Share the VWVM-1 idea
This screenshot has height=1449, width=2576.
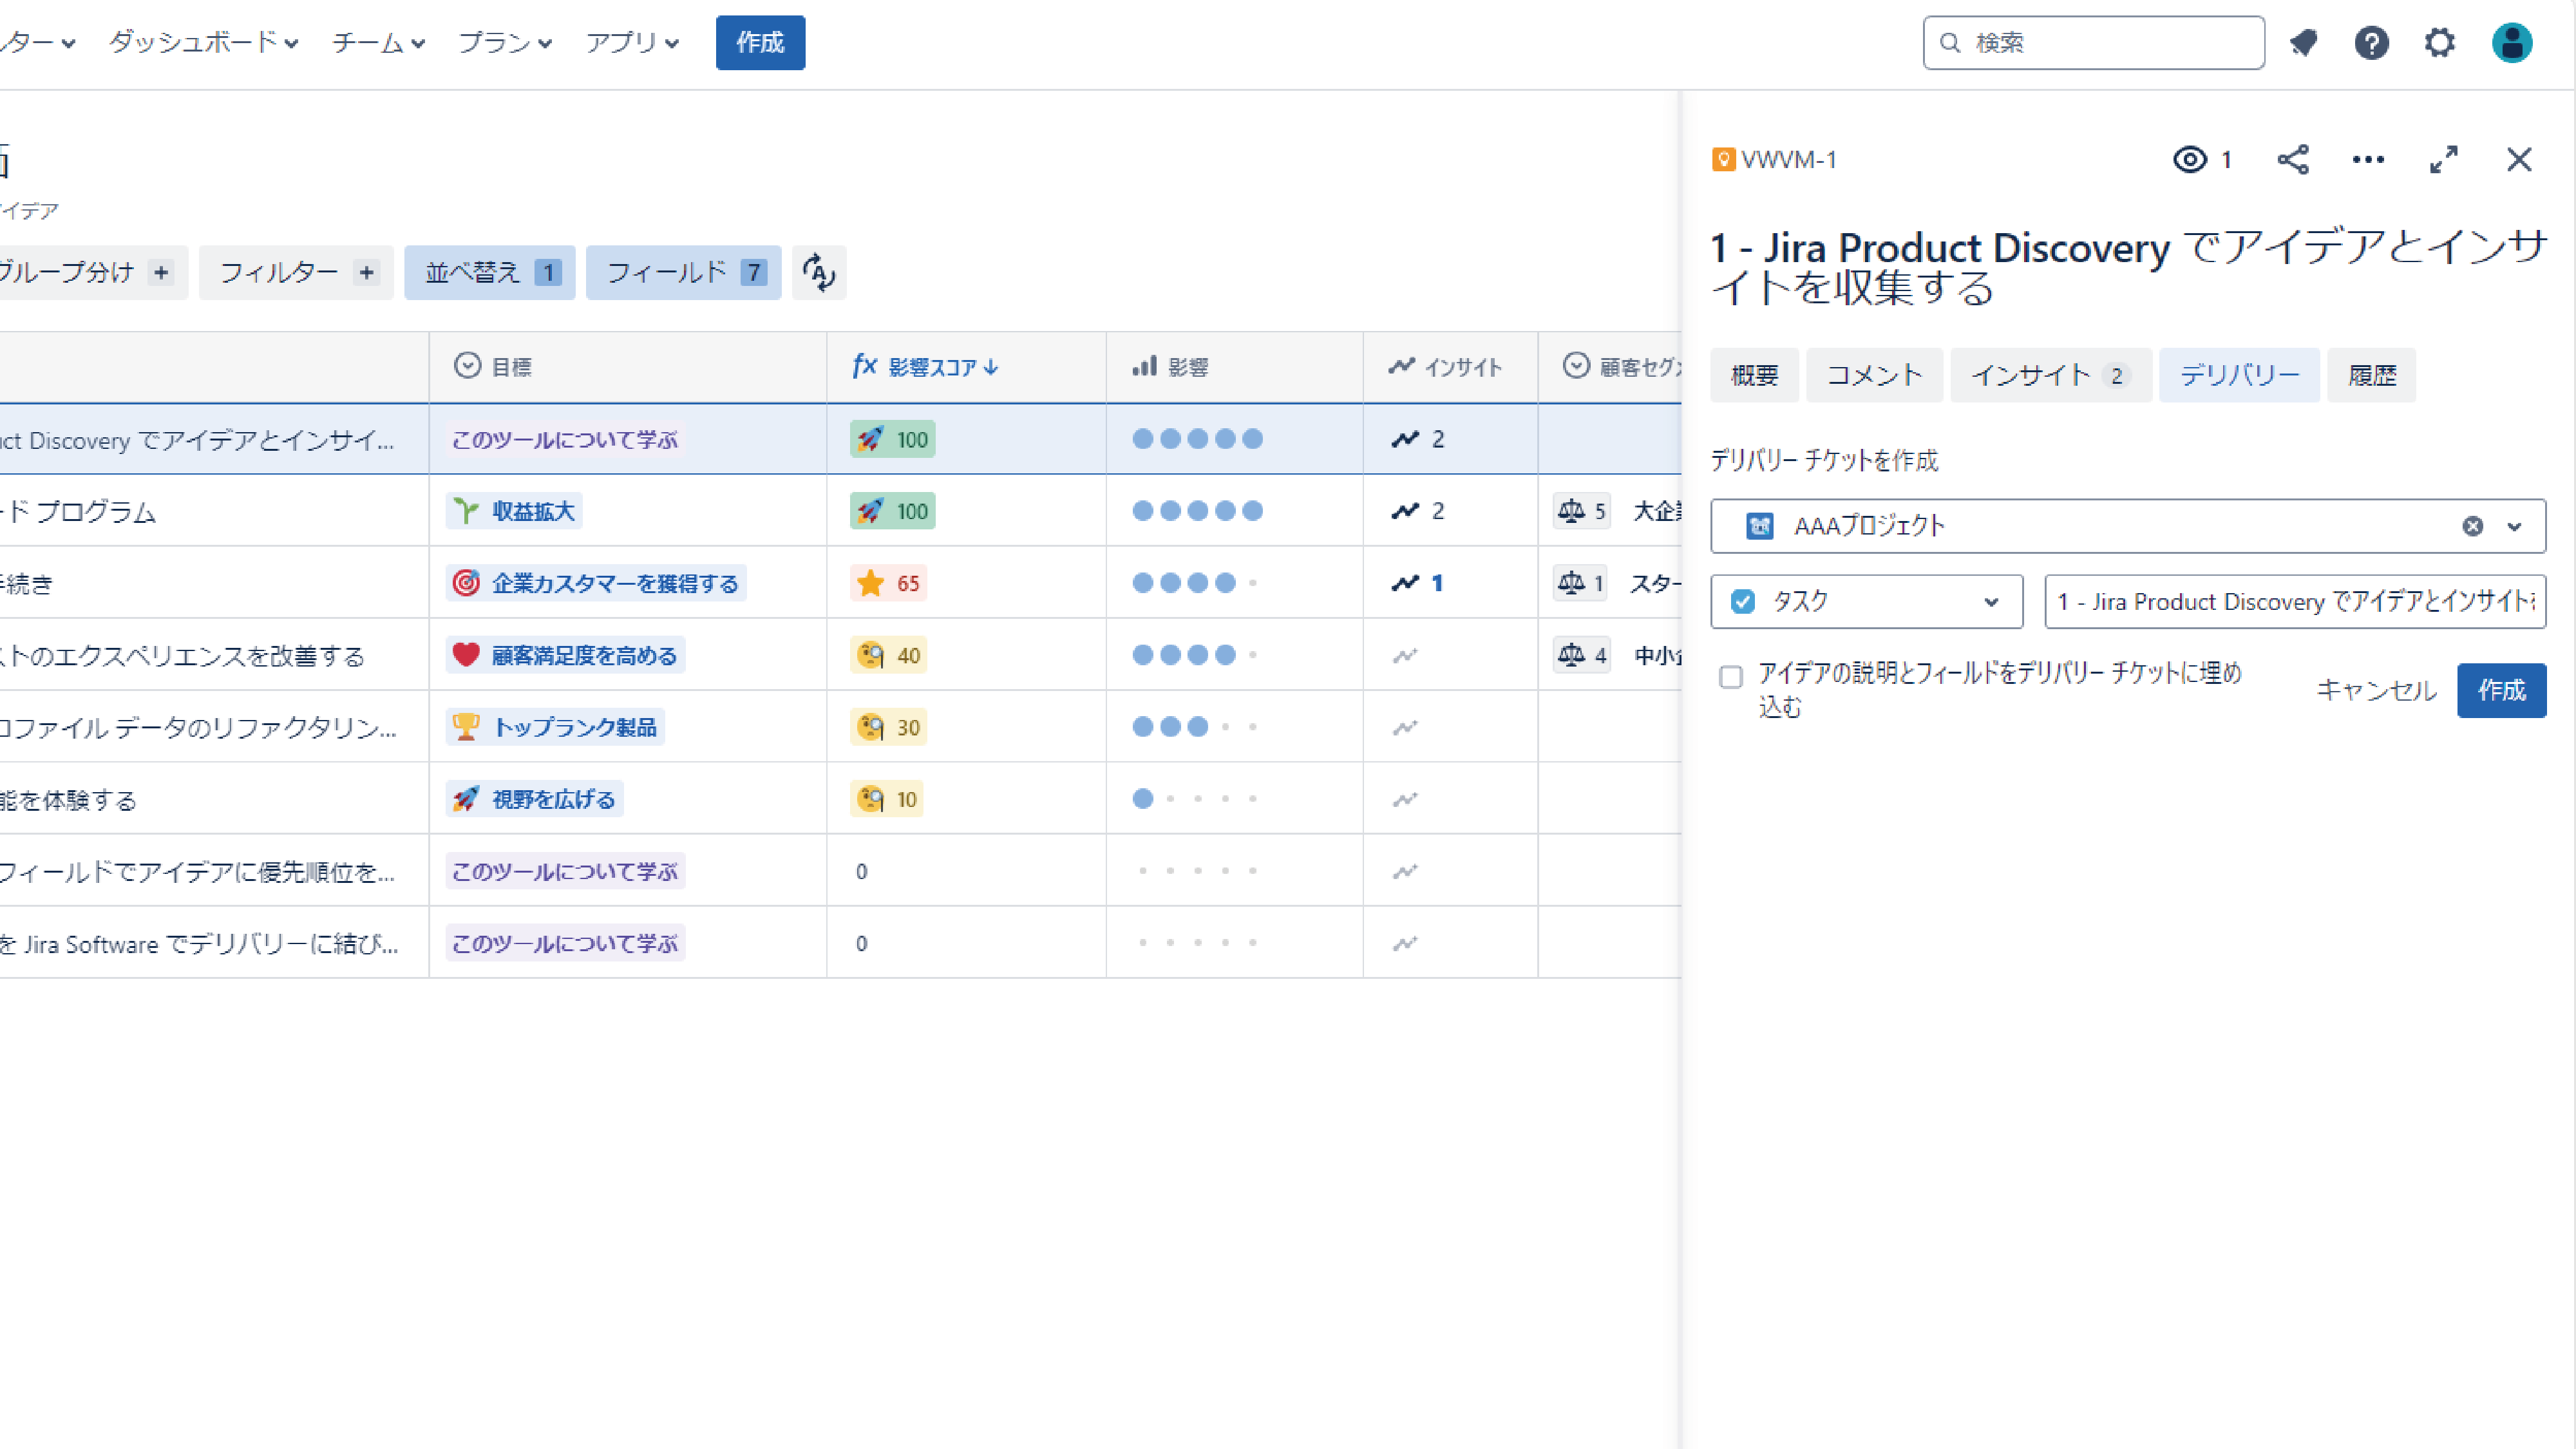[x=2293, y=159]
